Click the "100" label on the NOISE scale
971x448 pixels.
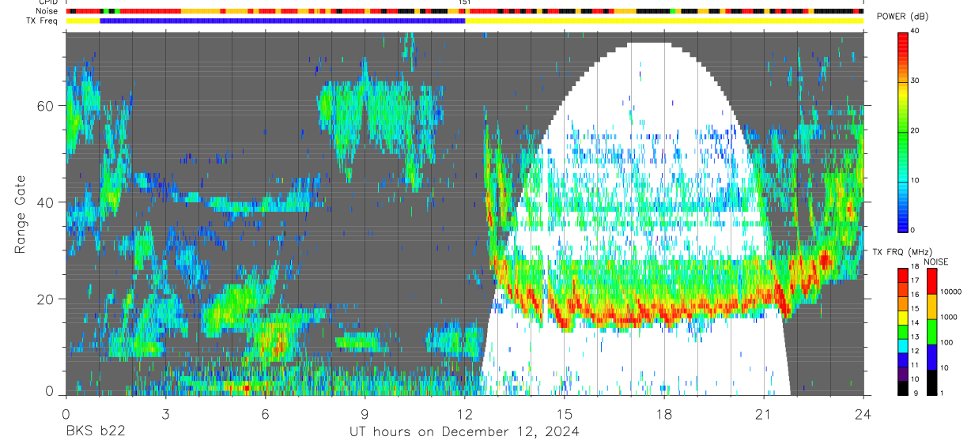click(947, 343)
